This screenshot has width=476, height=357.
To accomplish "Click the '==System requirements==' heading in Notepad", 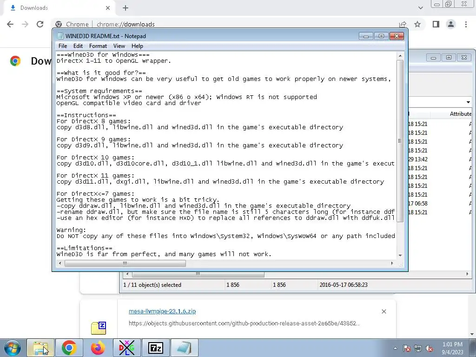I will (x=99, y=91).
